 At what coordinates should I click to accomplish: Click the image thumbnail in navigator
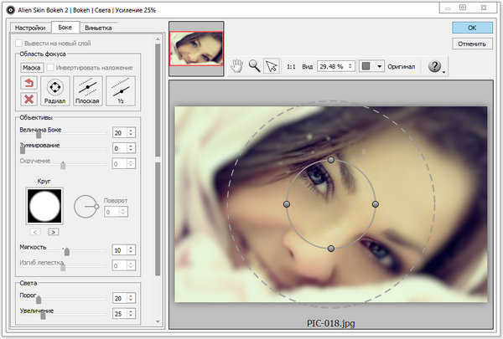coord(196,49)
